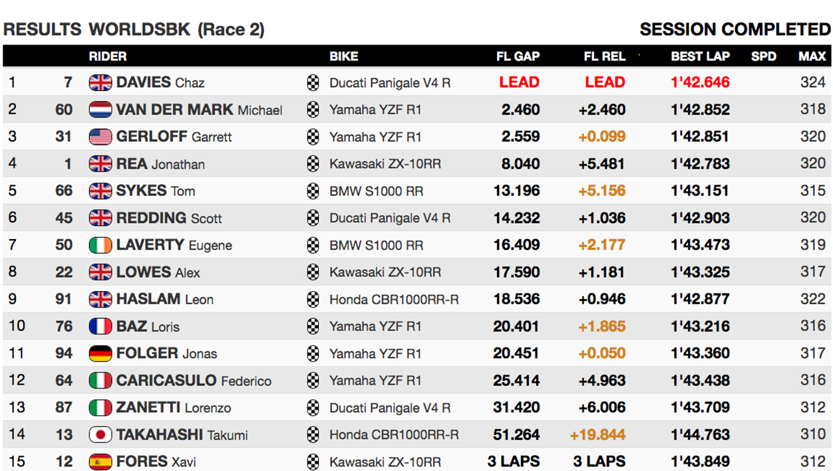Click the FL GAP column header
This screenshot has height=471, width=833.
518,56
